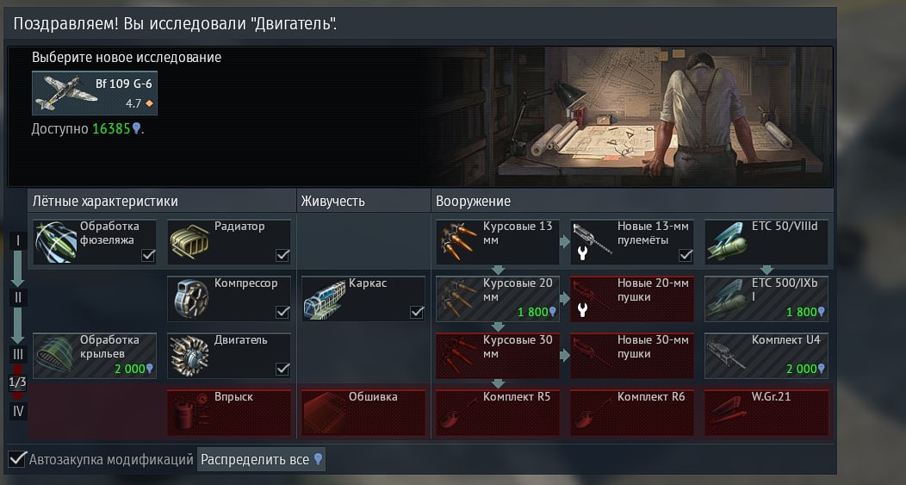Toggle the Автозакупка модификаций checkbox

[x=17, y=459]
